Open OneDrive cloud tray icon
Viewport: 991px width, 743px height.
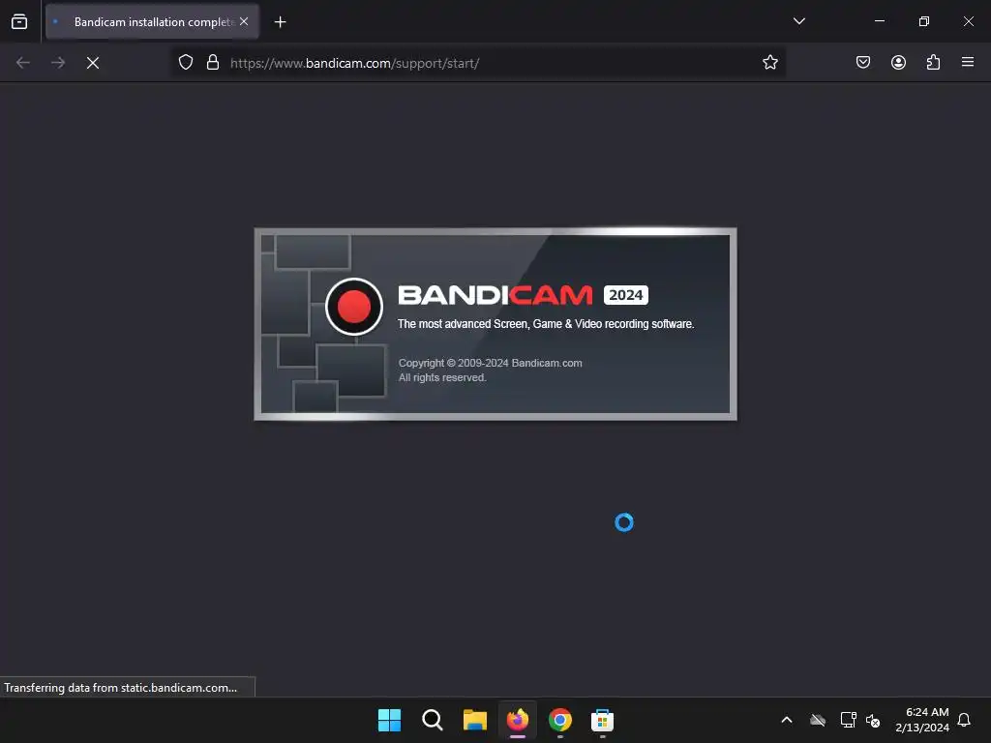coord(818,720)
